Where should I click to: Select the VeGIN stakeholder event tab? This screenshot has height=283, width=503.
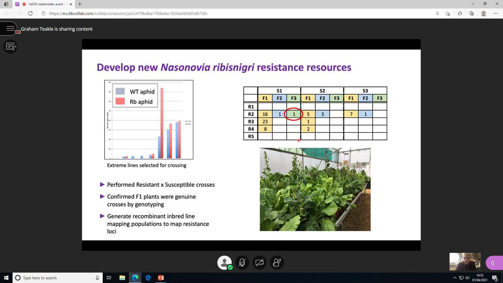click(43, 4)
